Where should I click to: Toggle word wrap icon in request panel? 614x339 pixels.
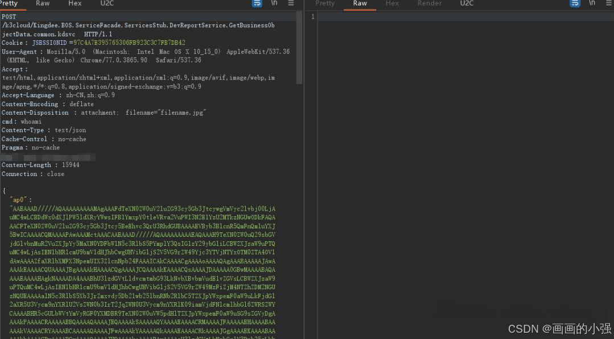(257, 3)
